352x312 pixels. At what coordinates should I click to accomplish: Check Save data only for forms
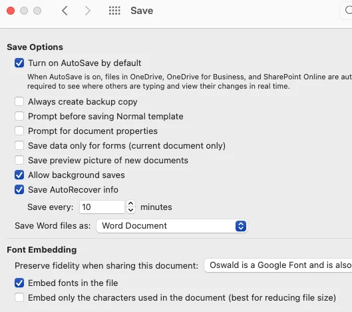[19, 145]
